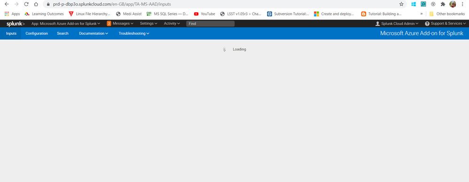Open the Settings dropdown menu
Image resolution: width=469 pixels, height=182 pixels.
[149, 23]
